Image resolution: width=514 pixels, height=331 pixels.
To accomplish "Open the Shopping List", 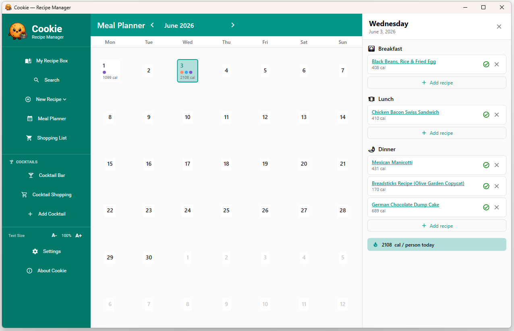I will point(46,138).
